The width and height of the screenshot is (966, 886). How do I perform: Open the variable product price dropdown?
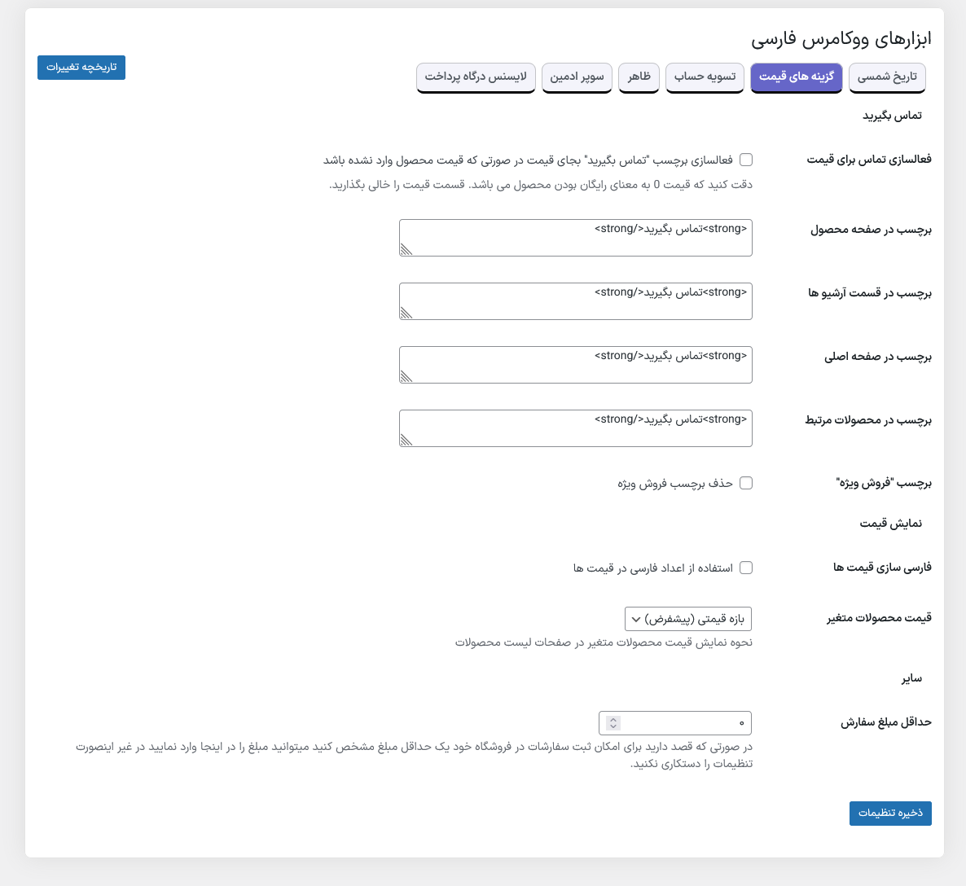688,619
